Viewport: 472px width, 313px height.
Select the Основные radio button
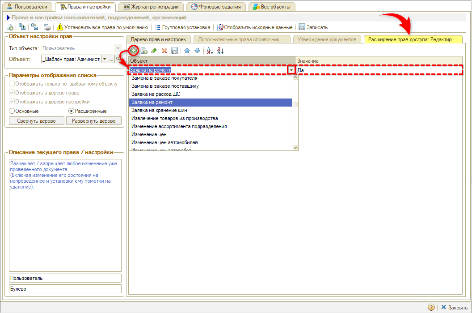[x=12, y=111]
